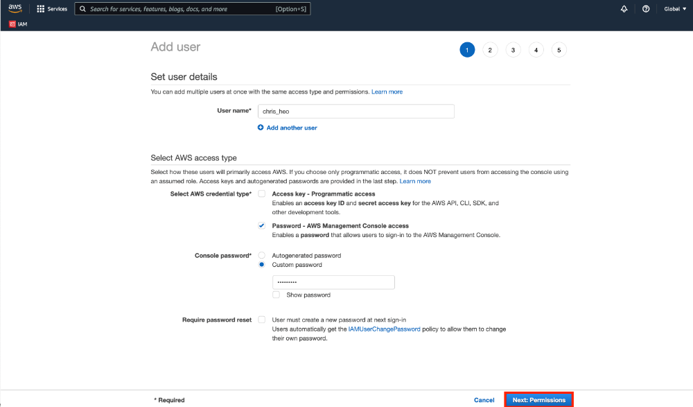Click the Cancel button
Screen dimensions: 693x407
click(x=484, y=400)
